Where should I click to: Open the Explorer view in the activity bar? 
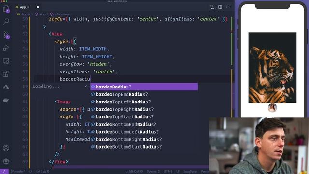tap(6, 9)
